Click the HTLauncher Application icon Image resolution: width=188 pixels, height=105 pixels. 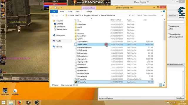76,82
